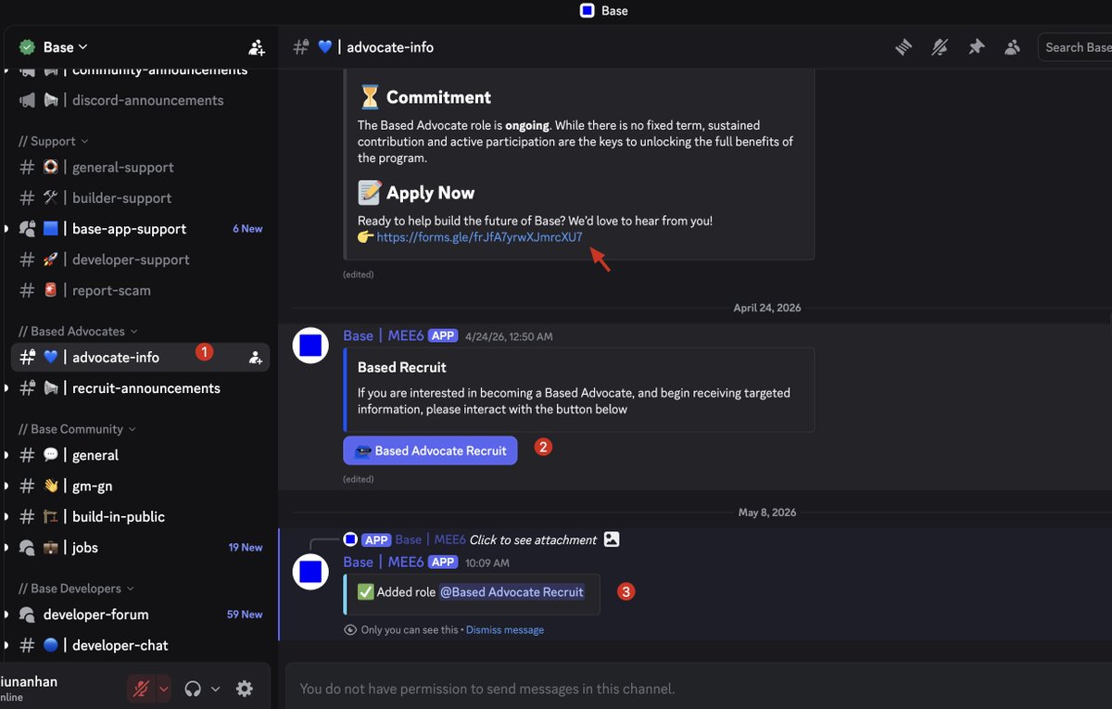Click the Based Advocate Recruit button
The image size is (1112, 709).
pos(430,450)
